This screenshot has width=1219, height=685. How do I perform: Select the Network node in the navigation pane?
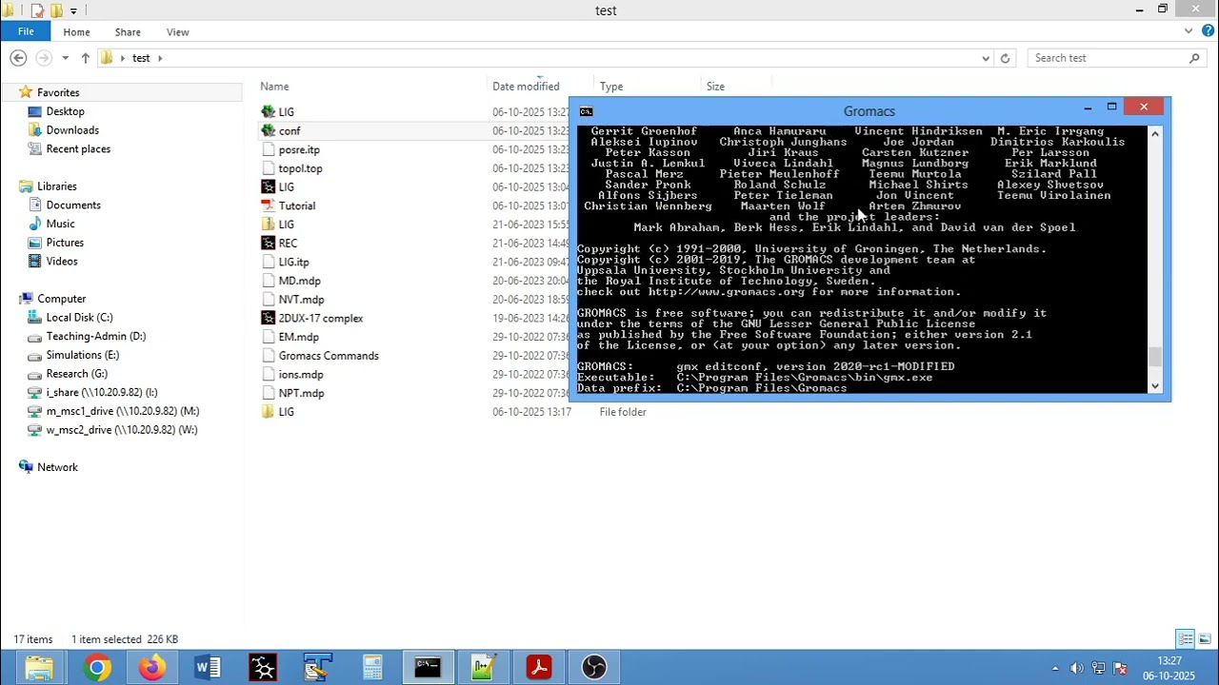click(57, 467)
